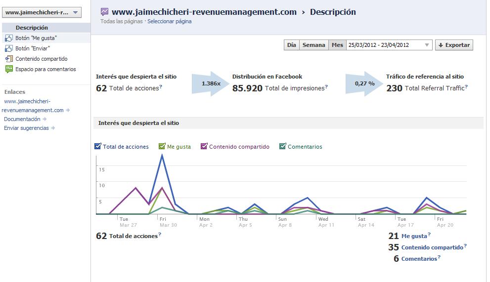
Task: Click the thumbs-up icon beside Botón "Enviar"
Action: click(9, 49)
